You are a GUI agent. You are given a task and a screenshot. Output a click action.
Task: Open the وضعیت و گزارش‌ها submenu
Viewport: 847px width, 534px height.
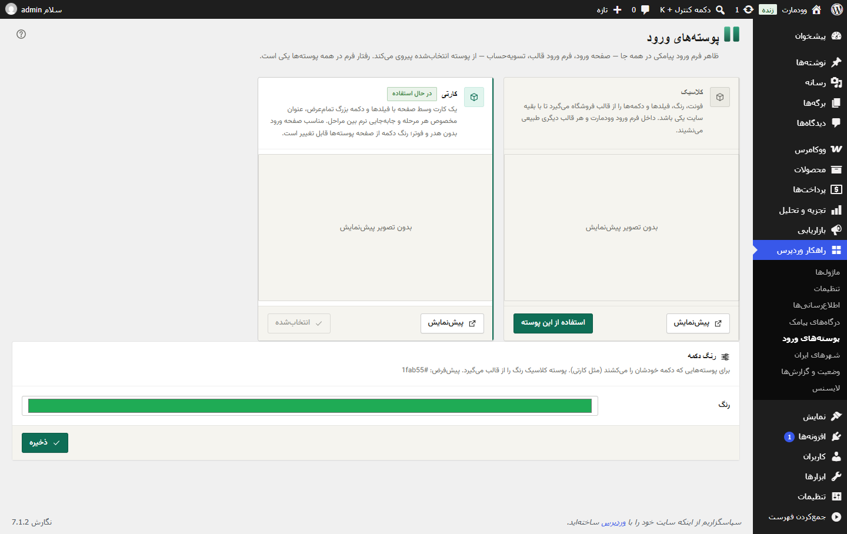(811, 371)
